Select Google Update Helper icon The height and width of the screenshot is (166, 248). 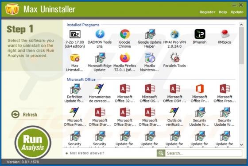pos(150,34)
